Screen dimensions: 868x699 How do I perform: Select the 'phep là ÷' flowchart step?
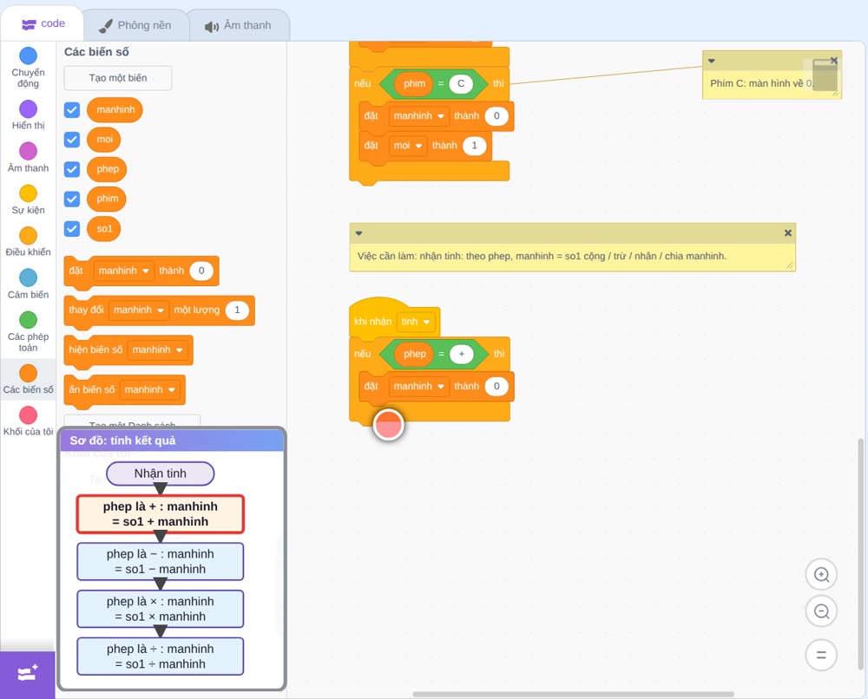(x=160, y=657)
